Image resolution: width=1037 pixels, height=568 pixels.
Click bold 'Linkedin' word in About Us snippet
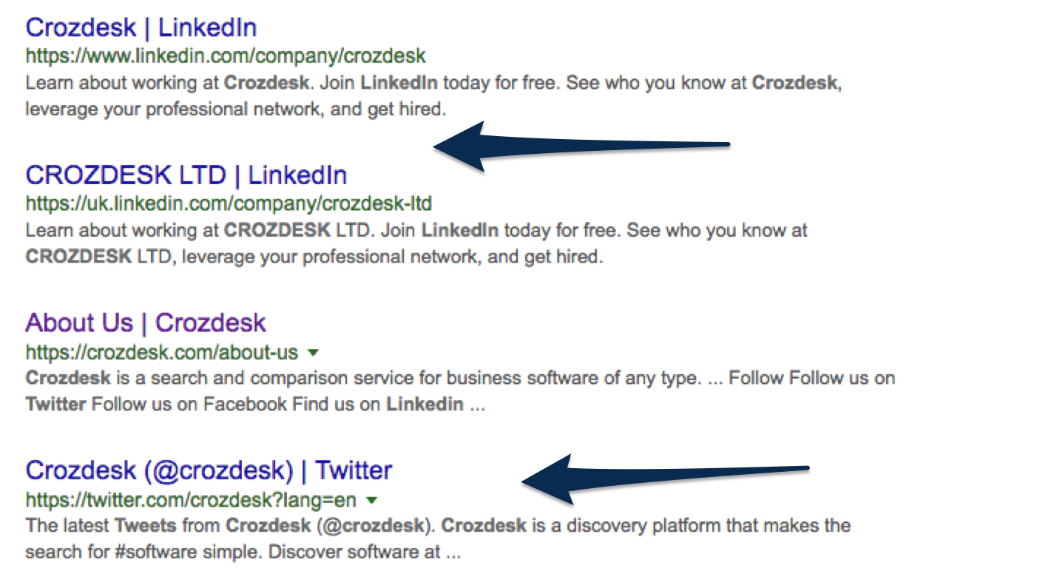click(425, 405)
